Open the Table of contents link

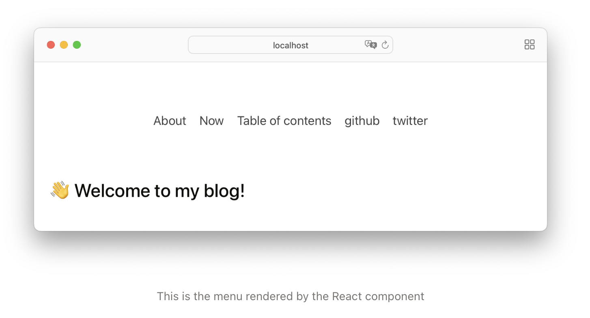[x=284, y=121]
